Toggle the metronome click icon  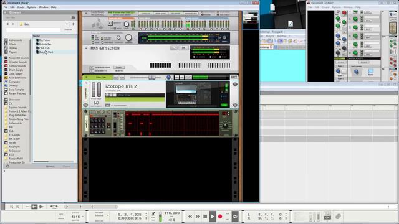(153, 214)
